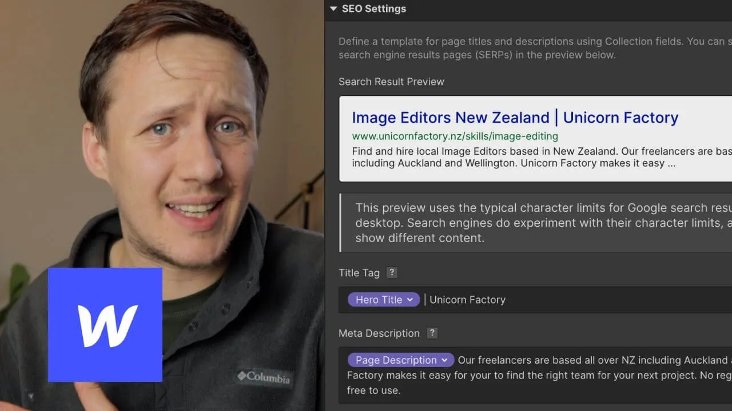Screen dimensions: 732x411
Task: Click the 'Unicorn Factory' text in Title Tag field
Action: [x=467, y=300]
